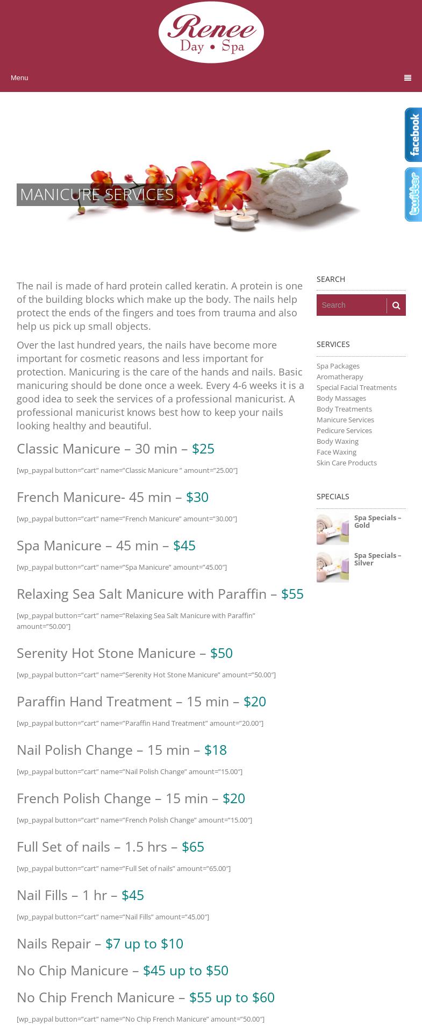The height and width of the screenshot is (1034, 422).
Task: Open Manicure Services sidebar link
Action: pyautogui.click(x=345, y=420)
